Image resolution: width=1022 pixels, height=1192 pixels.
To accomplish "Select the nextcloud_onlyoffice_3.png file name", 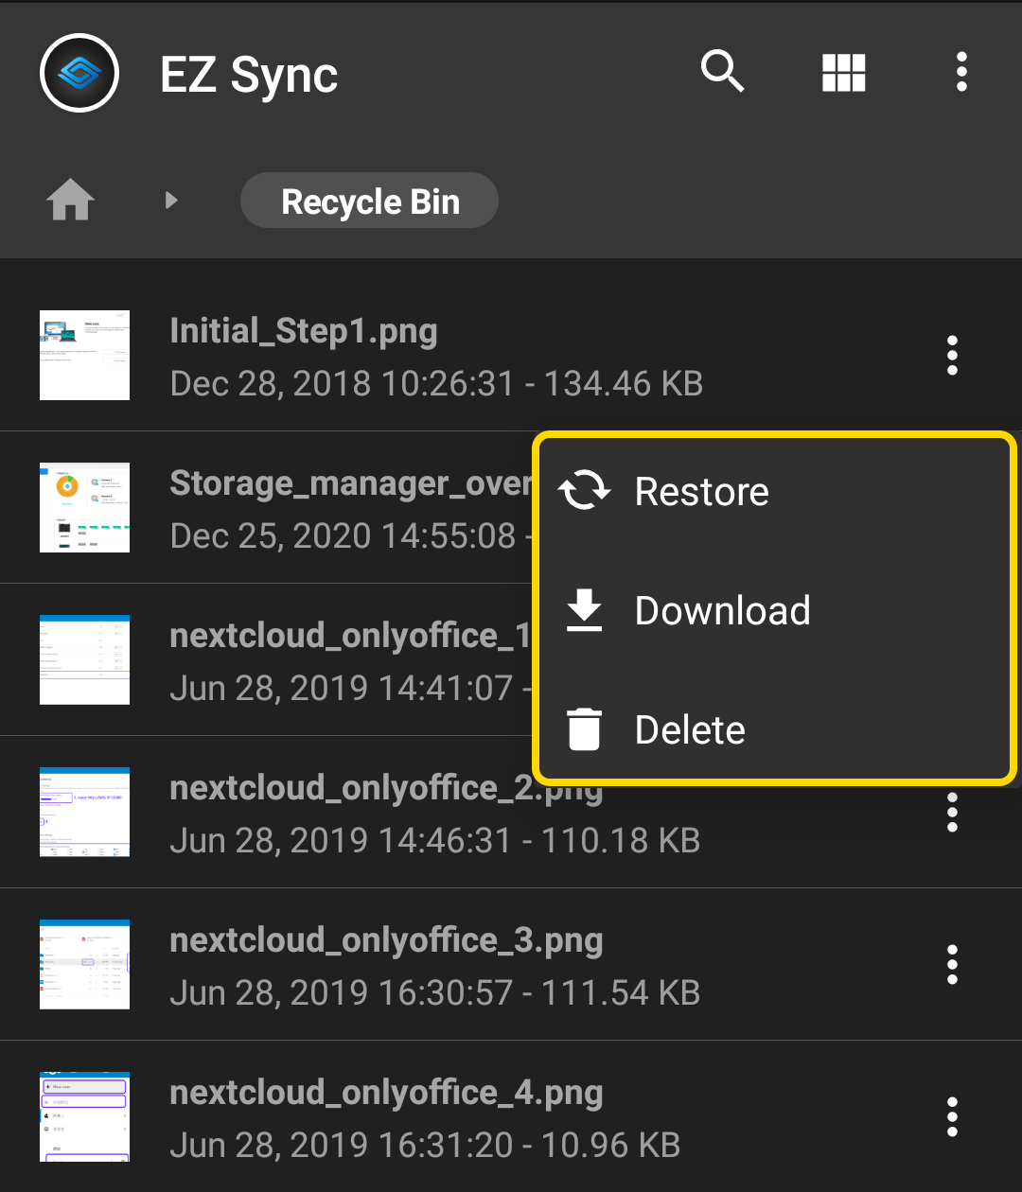I will (x=386, y=940).
